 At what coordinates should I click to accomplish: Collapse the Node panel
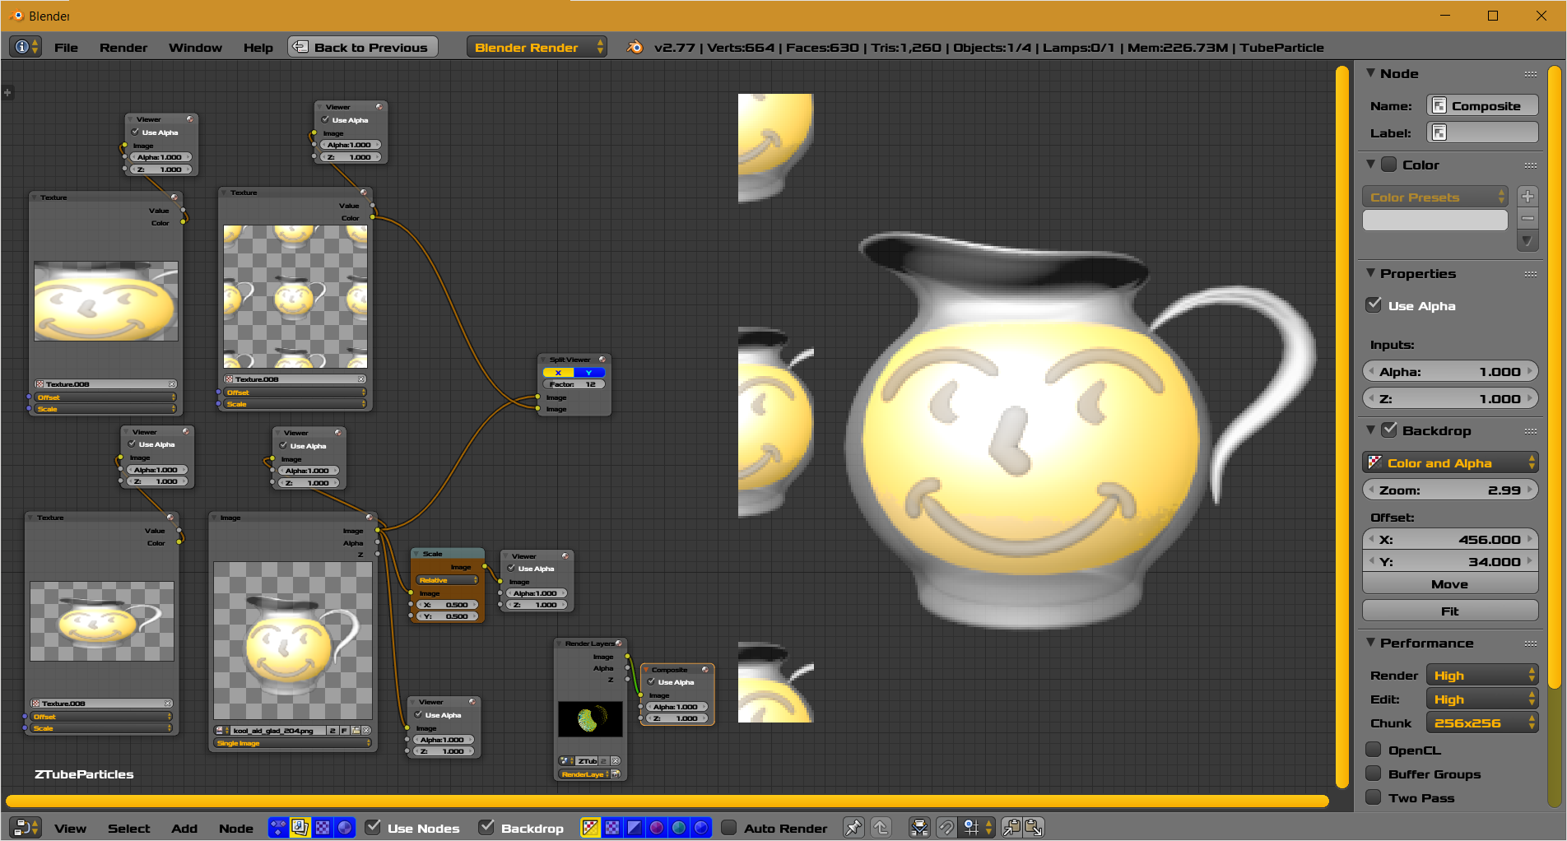[1371, 73]
